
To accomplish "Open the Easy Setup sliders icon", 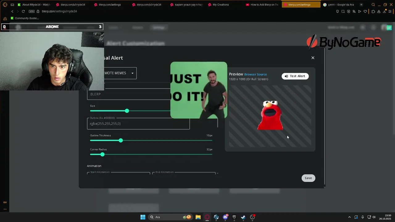I will 390,11.
